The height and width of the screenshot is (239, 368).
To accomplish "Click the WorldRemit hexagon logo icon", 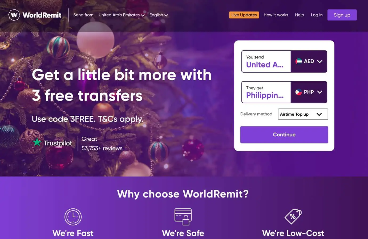I will pyautogui.click(x=14, y=15).
